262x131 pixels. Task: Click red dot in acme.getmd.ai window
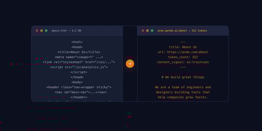[143, 31]
